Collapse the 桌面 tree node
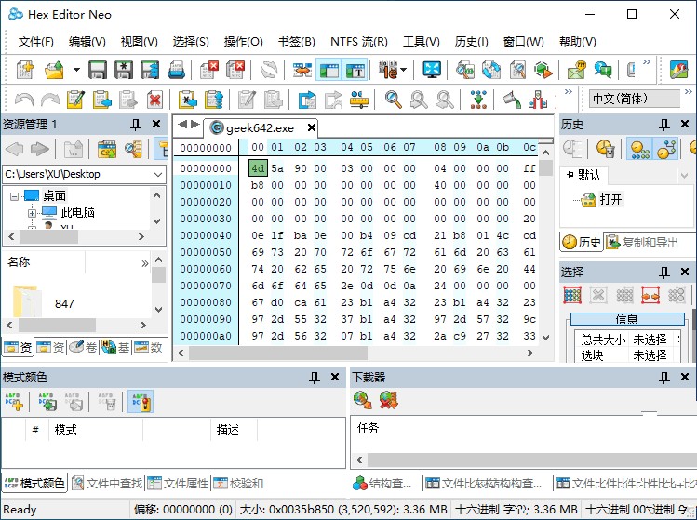Screen dimensions: 697x520 pyautogui.click(x=14, y=196)
